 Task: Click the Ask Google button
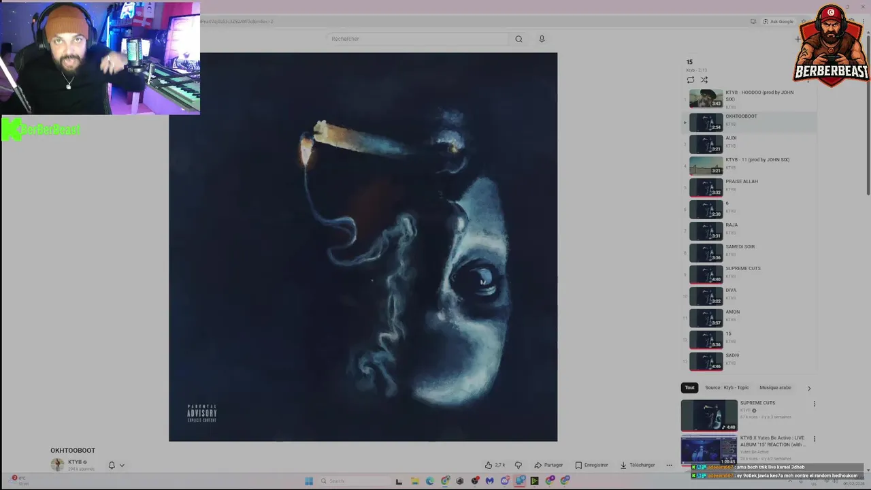[778, 21]
